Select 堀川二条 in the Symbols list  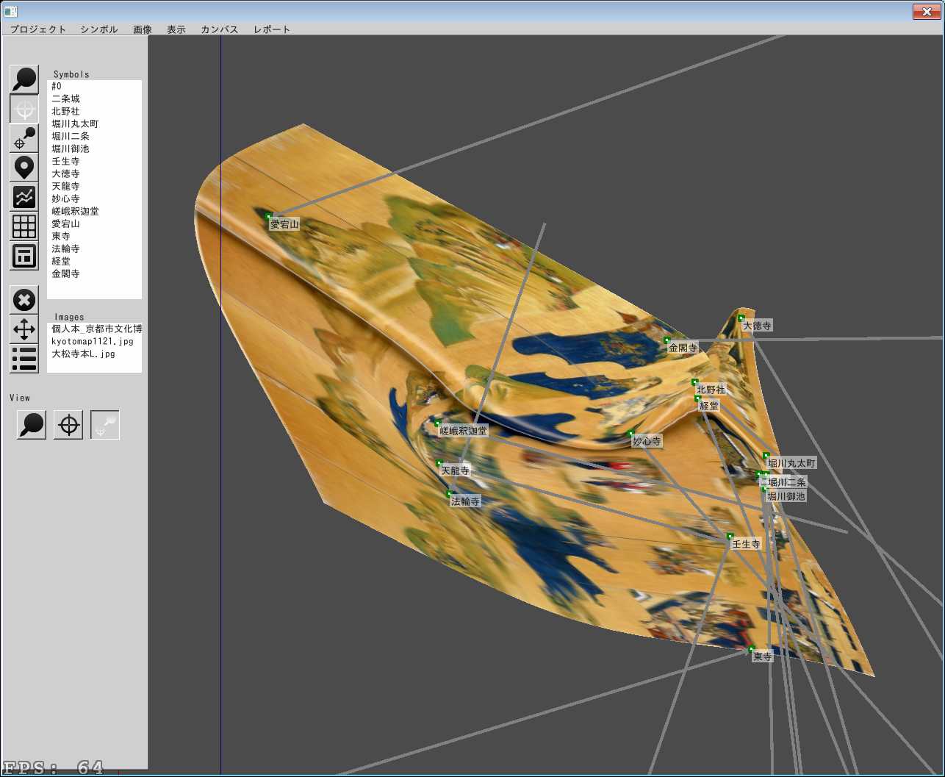point(94,136)
